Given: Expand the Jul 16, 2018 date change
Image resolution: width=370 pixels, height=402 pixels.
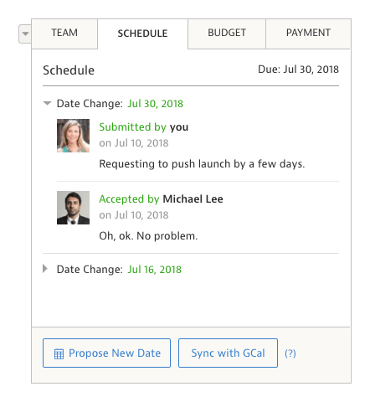Looking at the screenshot, I should point(45,269).
